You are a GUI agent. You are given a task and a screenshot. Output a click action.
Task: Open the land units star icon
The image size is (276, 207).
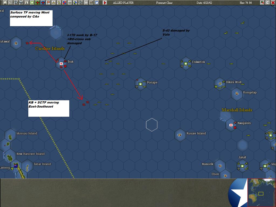[32, 3]
